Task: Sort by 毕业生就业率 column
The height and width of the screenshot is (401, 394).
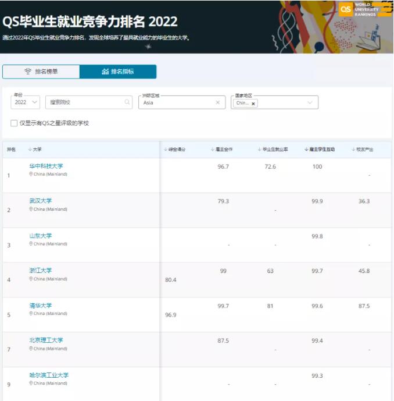Action: click(x=273, y=150)
